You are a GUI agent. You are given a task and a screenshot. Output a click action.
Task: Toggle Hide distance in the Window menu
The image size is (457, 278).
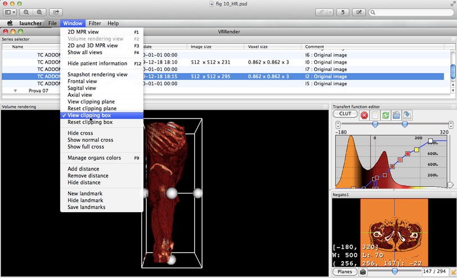[x=84, y=182]
